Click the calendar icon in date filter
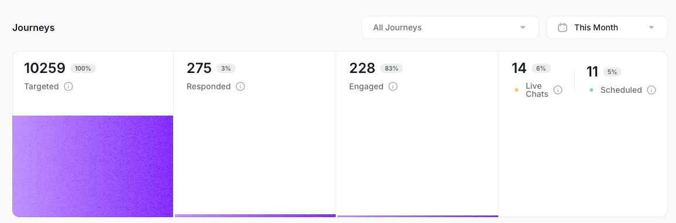Image resolution: width=676 pixels, height=223 pixels. pyautogui.click(x=563, y=27)
